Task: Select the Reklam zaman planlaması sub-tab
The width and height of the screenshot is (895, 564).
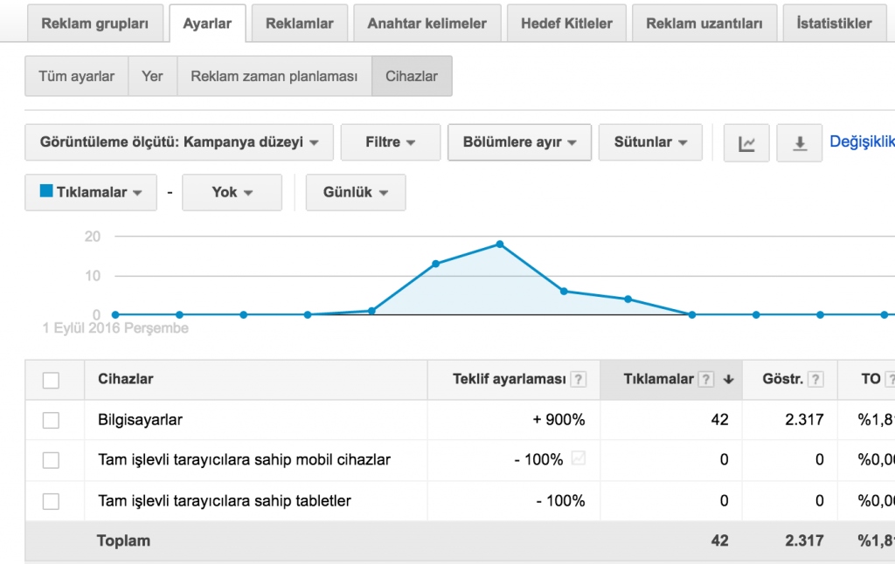Action: (274, 77)
